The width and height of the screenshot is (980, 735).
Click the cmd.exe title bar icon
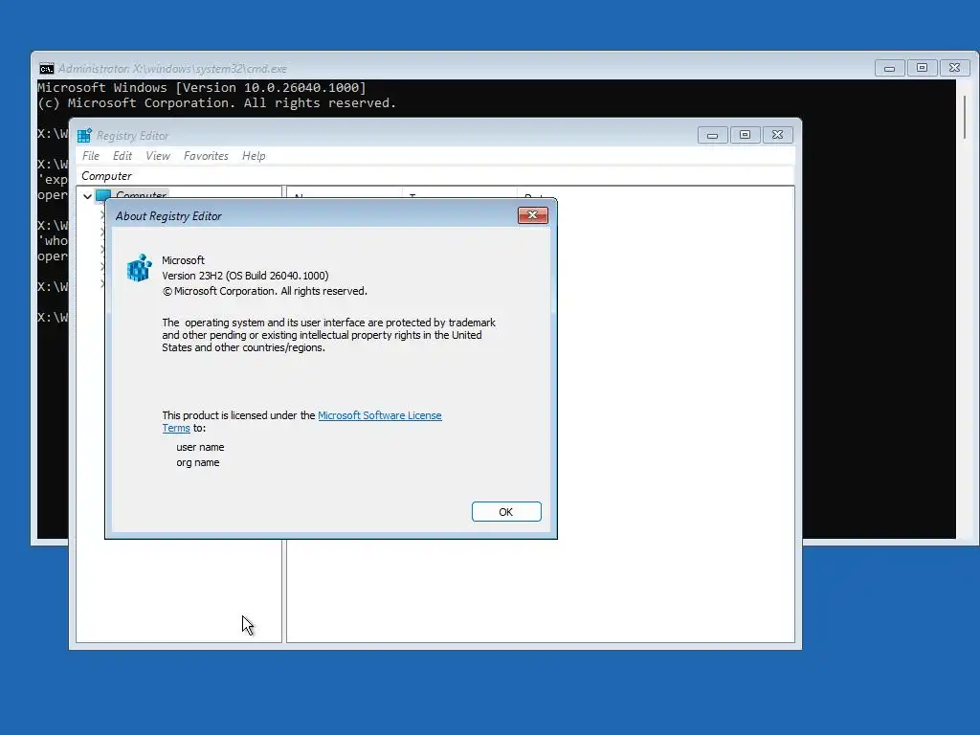[x=47, y=69]
